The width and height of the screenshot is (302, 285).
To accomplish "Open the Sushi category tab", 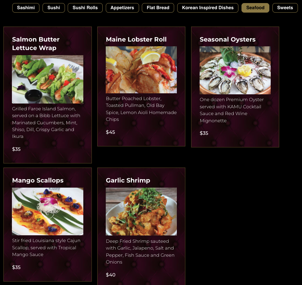I will (x=54, y=8).
